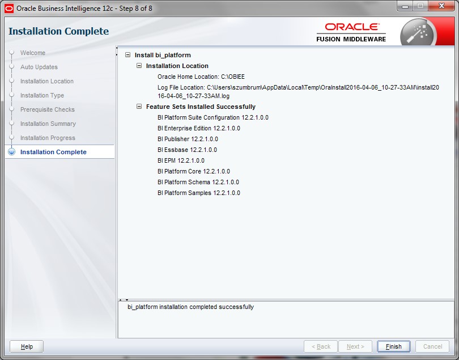
Task: Select the BI Publisher 12.2.1.0.0 item
Action: (x=188, y=139)
